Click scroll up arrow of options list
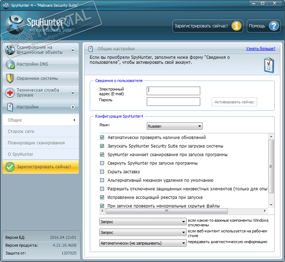The height and width of the screenshot is (262, 285). pos(271,137)
